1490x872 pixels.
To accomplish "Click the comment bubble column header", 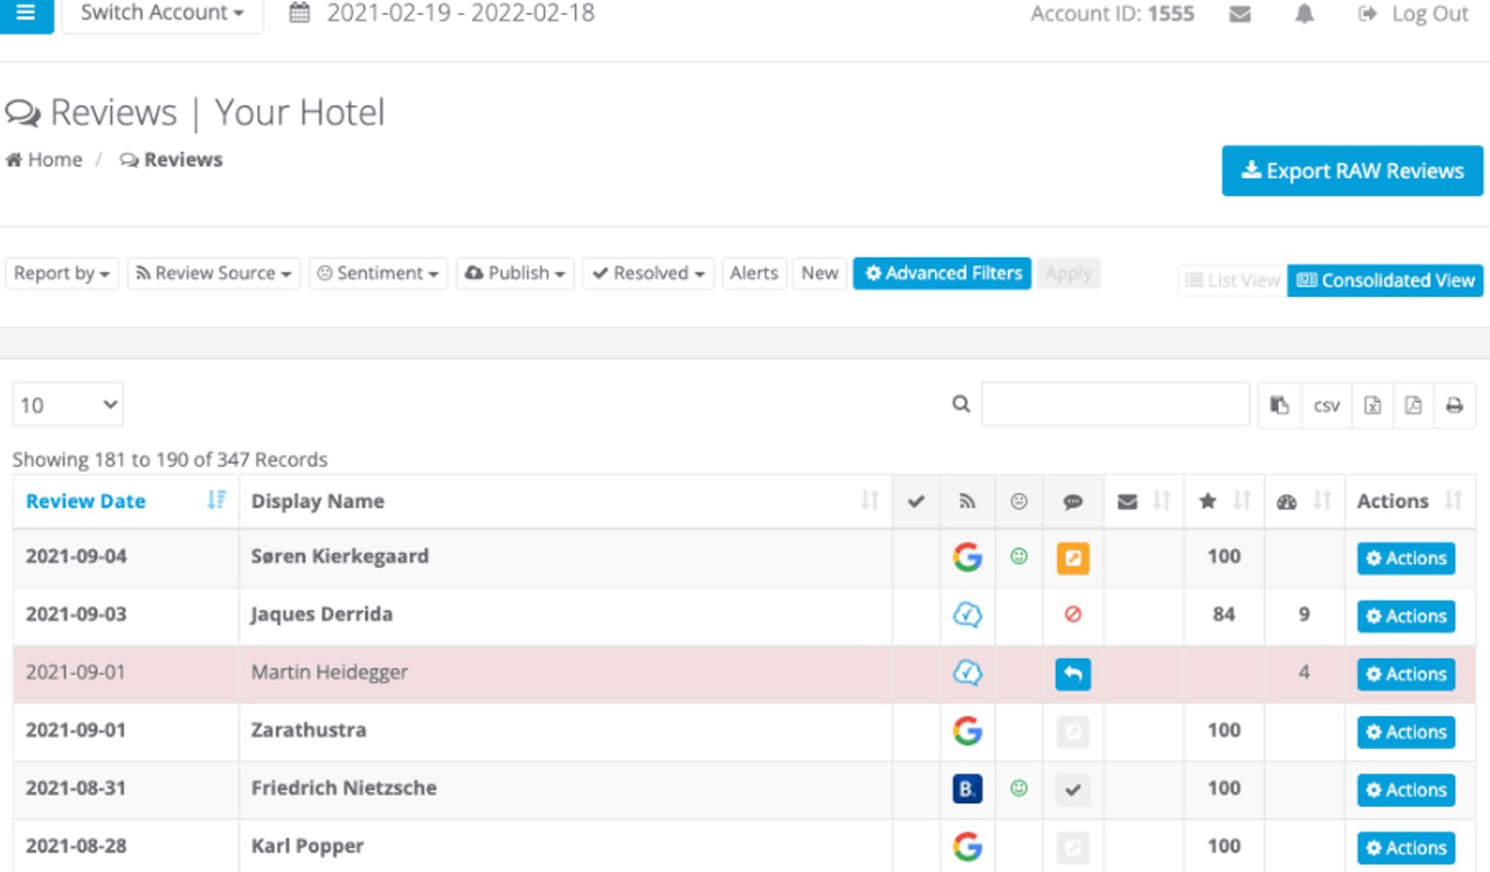I will tap(1073, 502).
